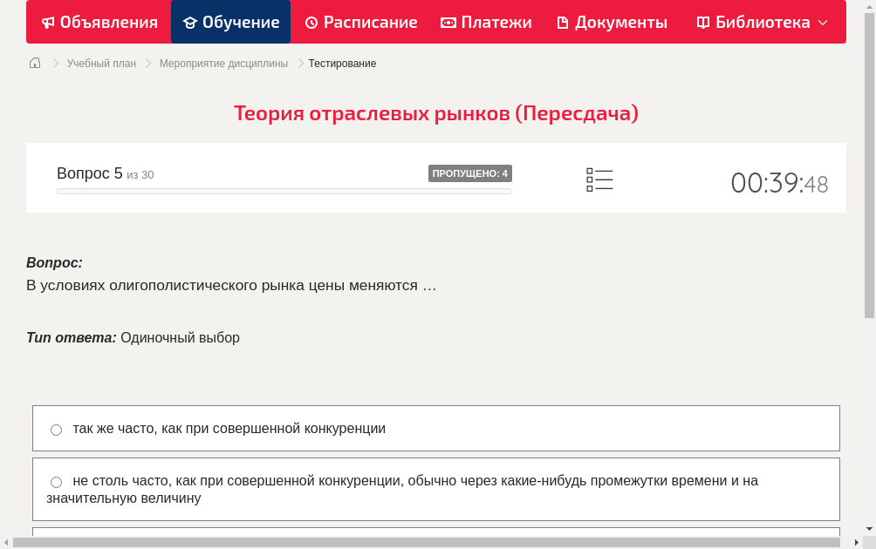876x549 pixels.
Task: Click the clock icon beside Расписание
Action: click(311, 22)
